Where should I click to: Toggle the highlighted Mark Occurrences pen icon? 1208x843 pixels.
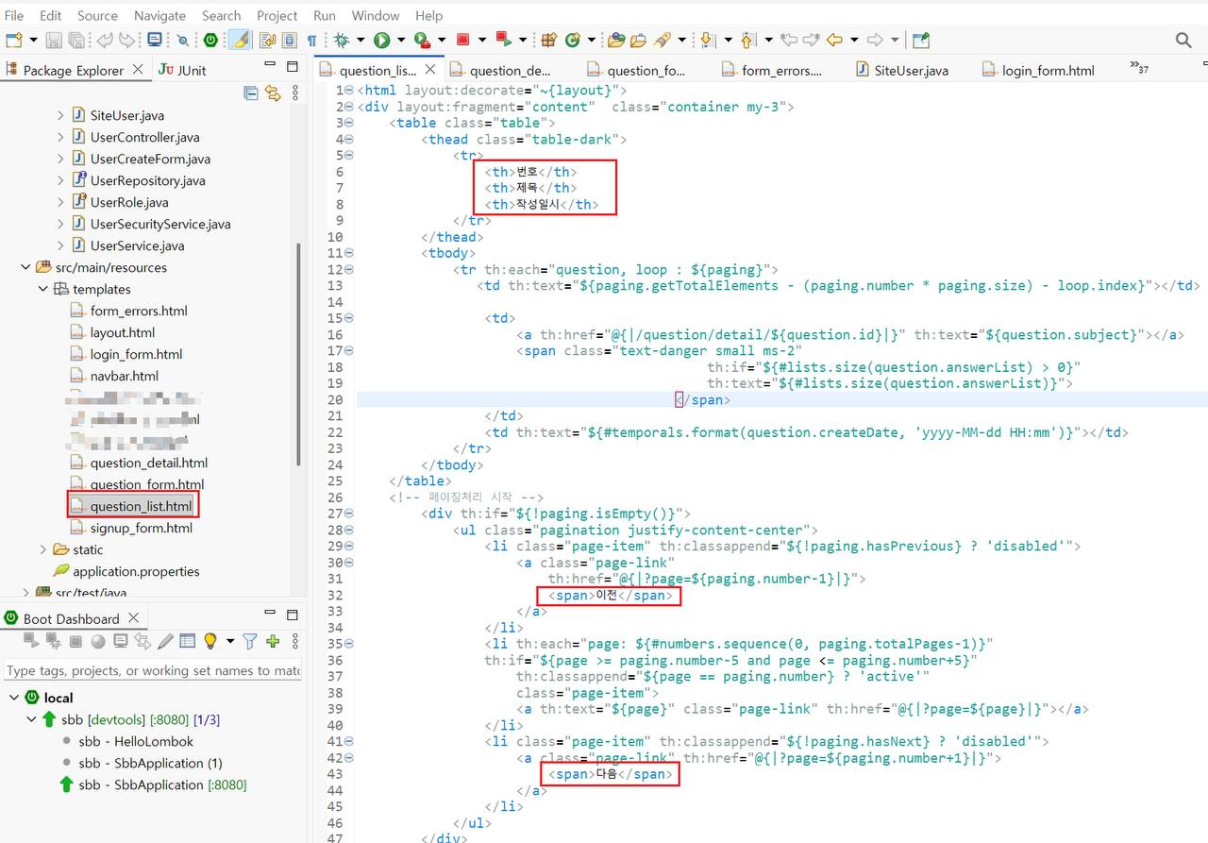(241, 41)
